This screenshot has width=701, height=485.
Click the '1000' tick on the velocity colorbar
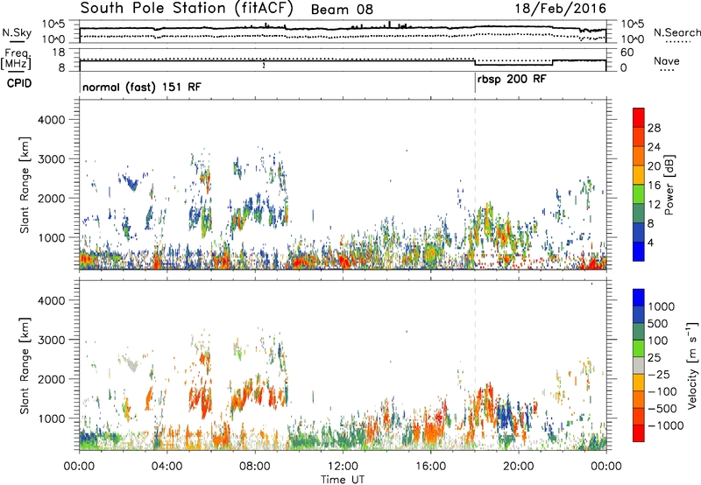[x=662, y=306]
